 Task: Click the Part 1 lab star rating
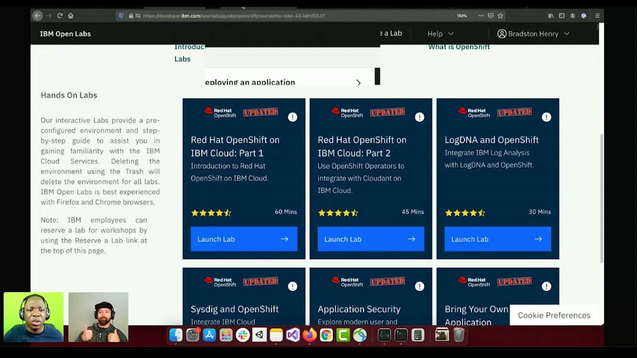click(x=212, y=213)
